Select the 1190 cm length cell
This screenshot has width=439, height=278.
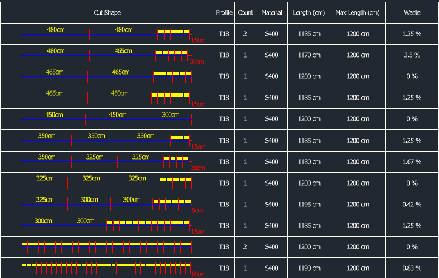pyautogui.click(x=309, y=268)
